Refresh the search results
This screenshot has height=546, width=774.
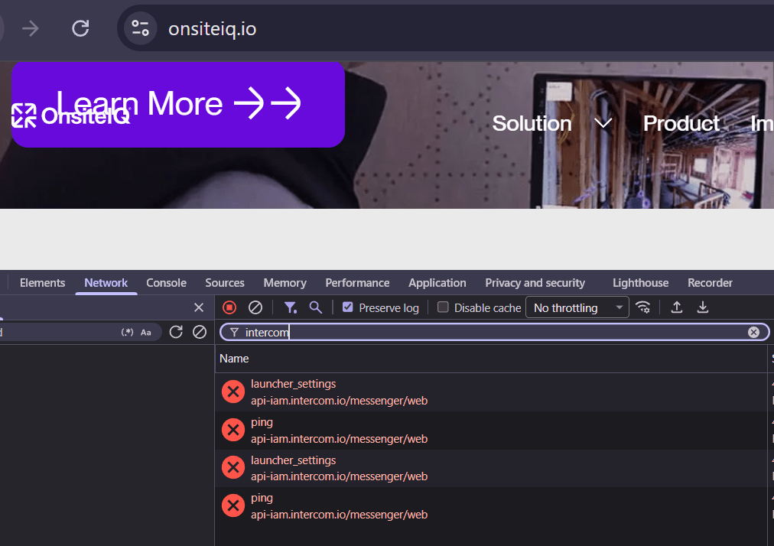click(176, 332)
